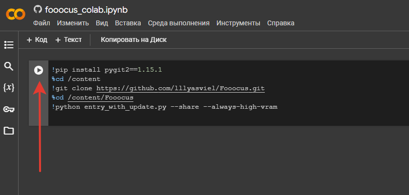
Task: Open the table of contents sidebar icon
Action: click(x=9, y=45)
